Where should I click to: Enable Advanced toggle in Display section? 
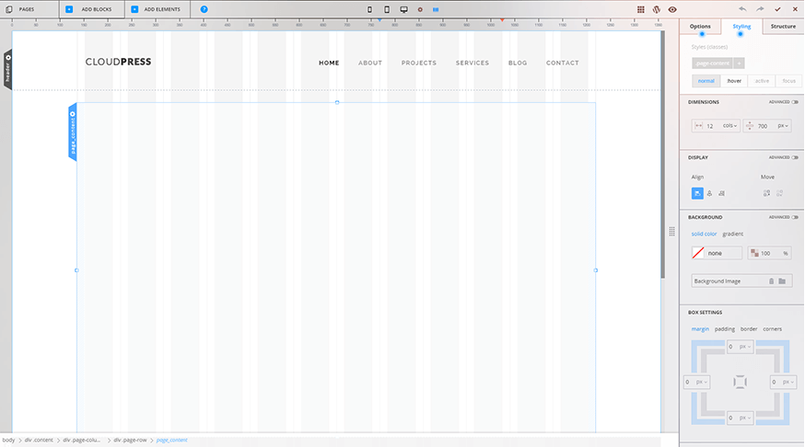795,157
